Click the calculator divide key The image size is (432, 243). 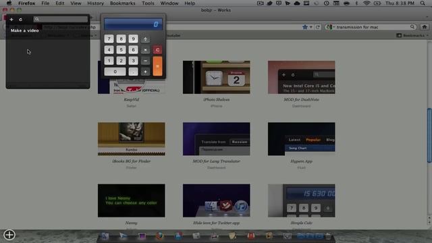(x=145, y=39)
